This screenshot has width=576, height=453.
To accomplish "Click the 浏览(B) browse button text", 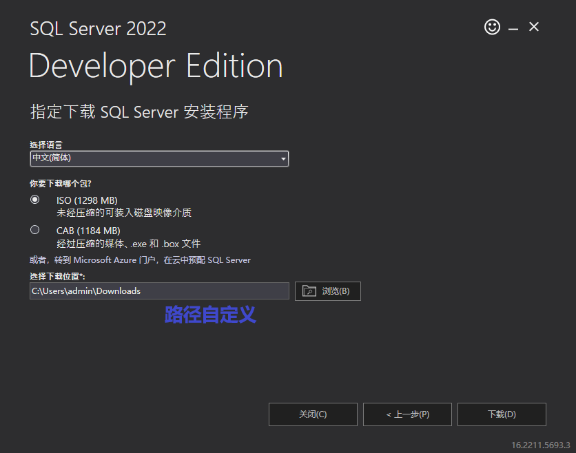I will [x=336, y=291].
